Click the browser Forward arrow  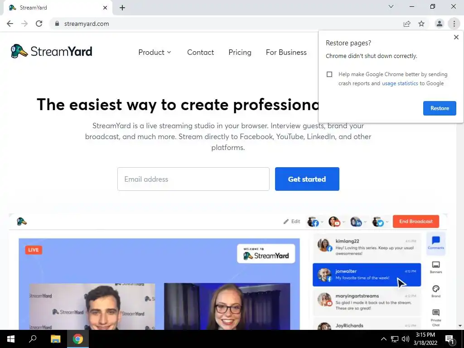[x=24, y=24]
